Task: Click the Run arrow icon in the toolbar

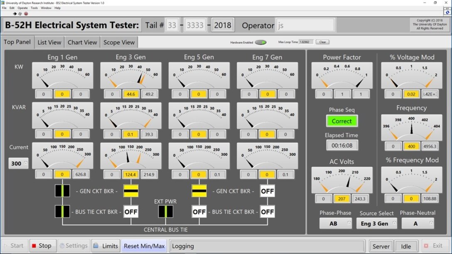Action: (15, 13)
